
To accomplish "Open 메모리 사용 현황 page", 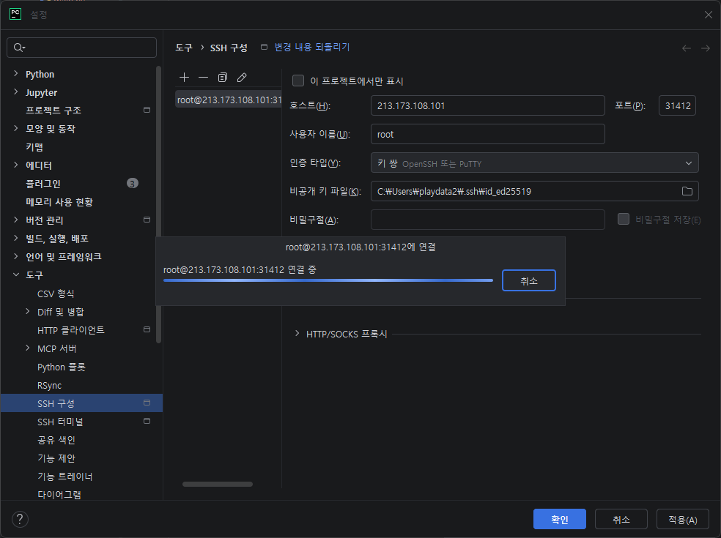I will (x=59, y=202).
